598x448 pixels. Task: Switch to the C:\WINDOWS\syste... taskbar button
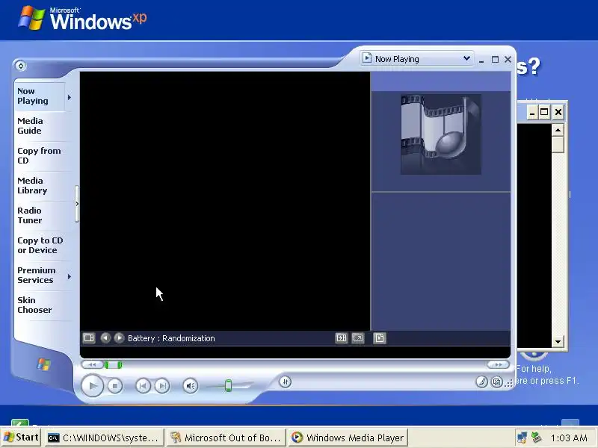pos(104,438)
